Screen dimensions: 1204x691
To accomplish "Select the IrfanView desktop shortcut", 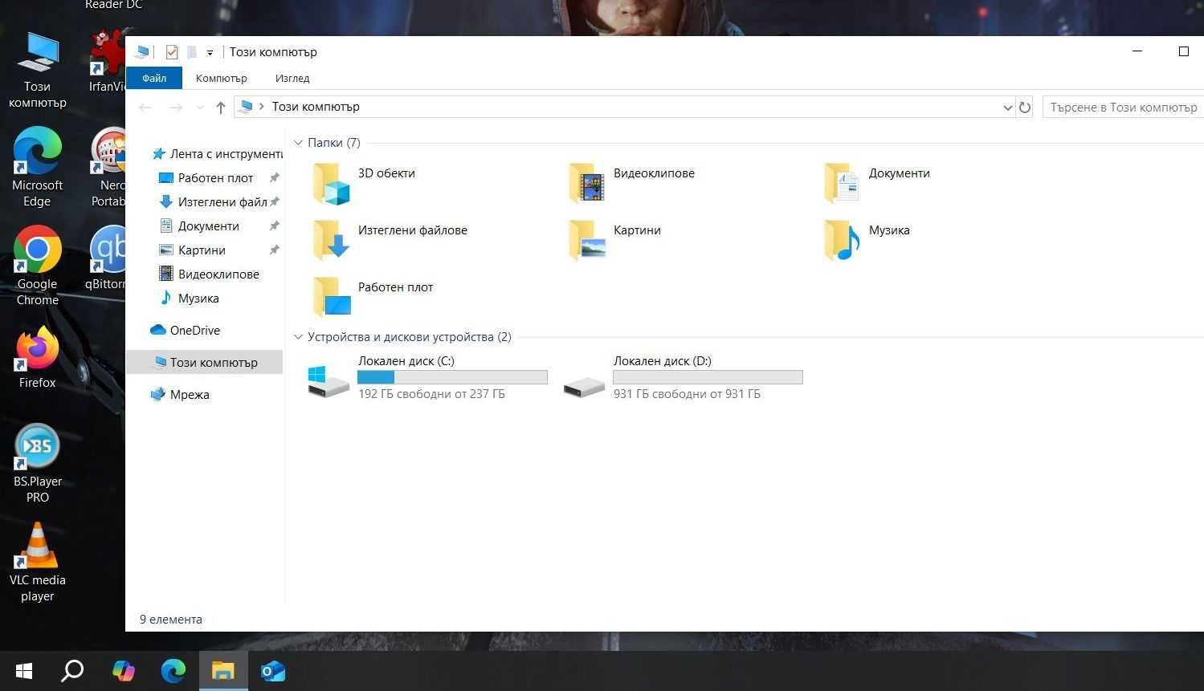I will (x=108, y=61).
